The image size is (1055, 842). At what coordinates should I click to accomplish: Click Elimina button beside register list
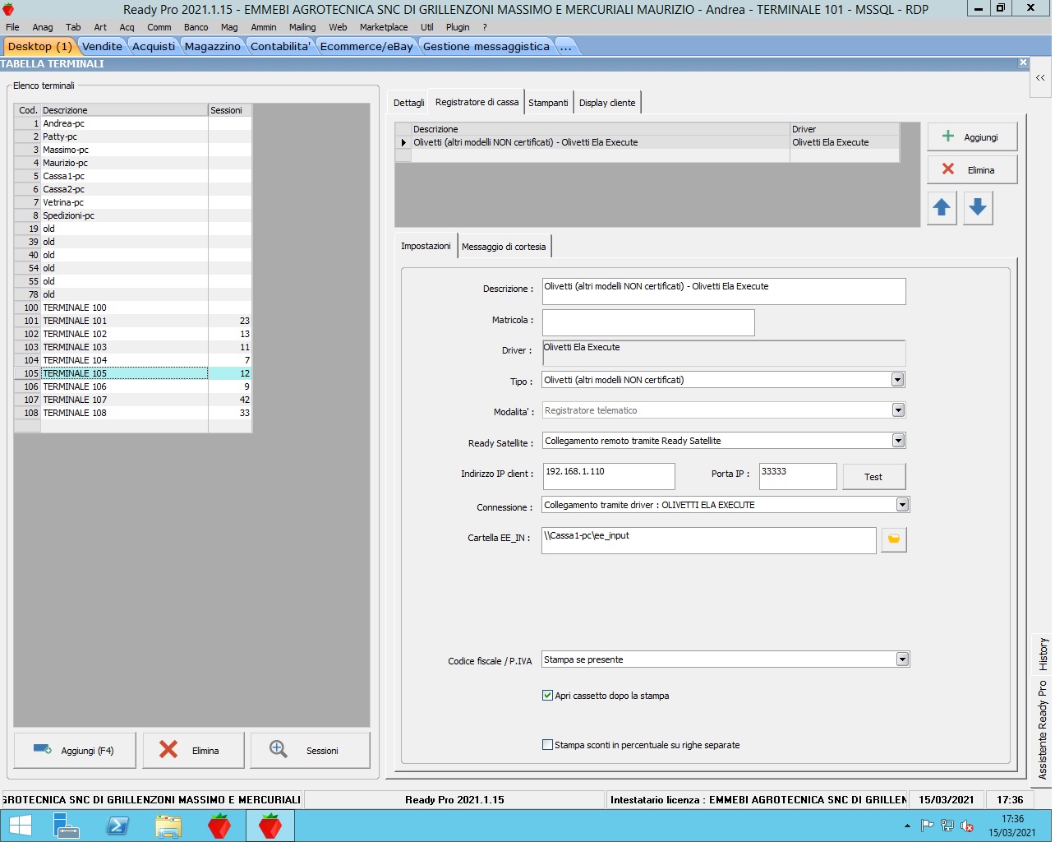coord(972,169)
